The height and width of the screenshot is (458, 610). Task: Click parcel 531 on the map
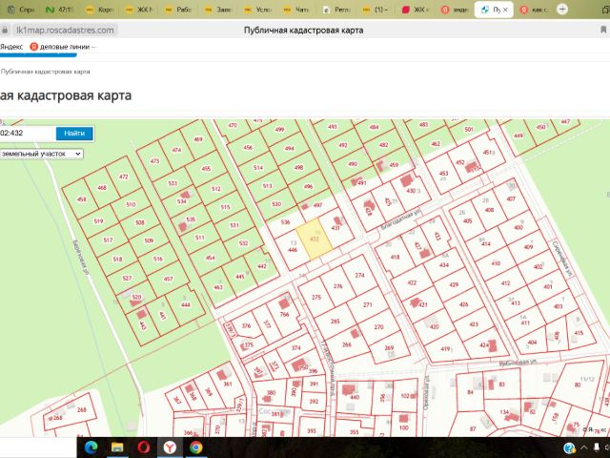[234, 225]
